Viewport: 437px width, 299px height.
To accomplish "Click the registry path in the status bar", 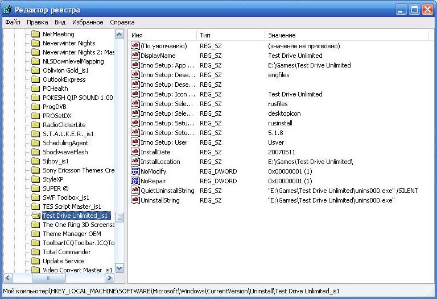I will click(x=171, y=291).
